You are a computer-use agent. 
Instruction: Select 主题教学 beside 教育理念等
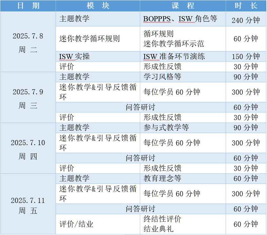pos(98,179)
